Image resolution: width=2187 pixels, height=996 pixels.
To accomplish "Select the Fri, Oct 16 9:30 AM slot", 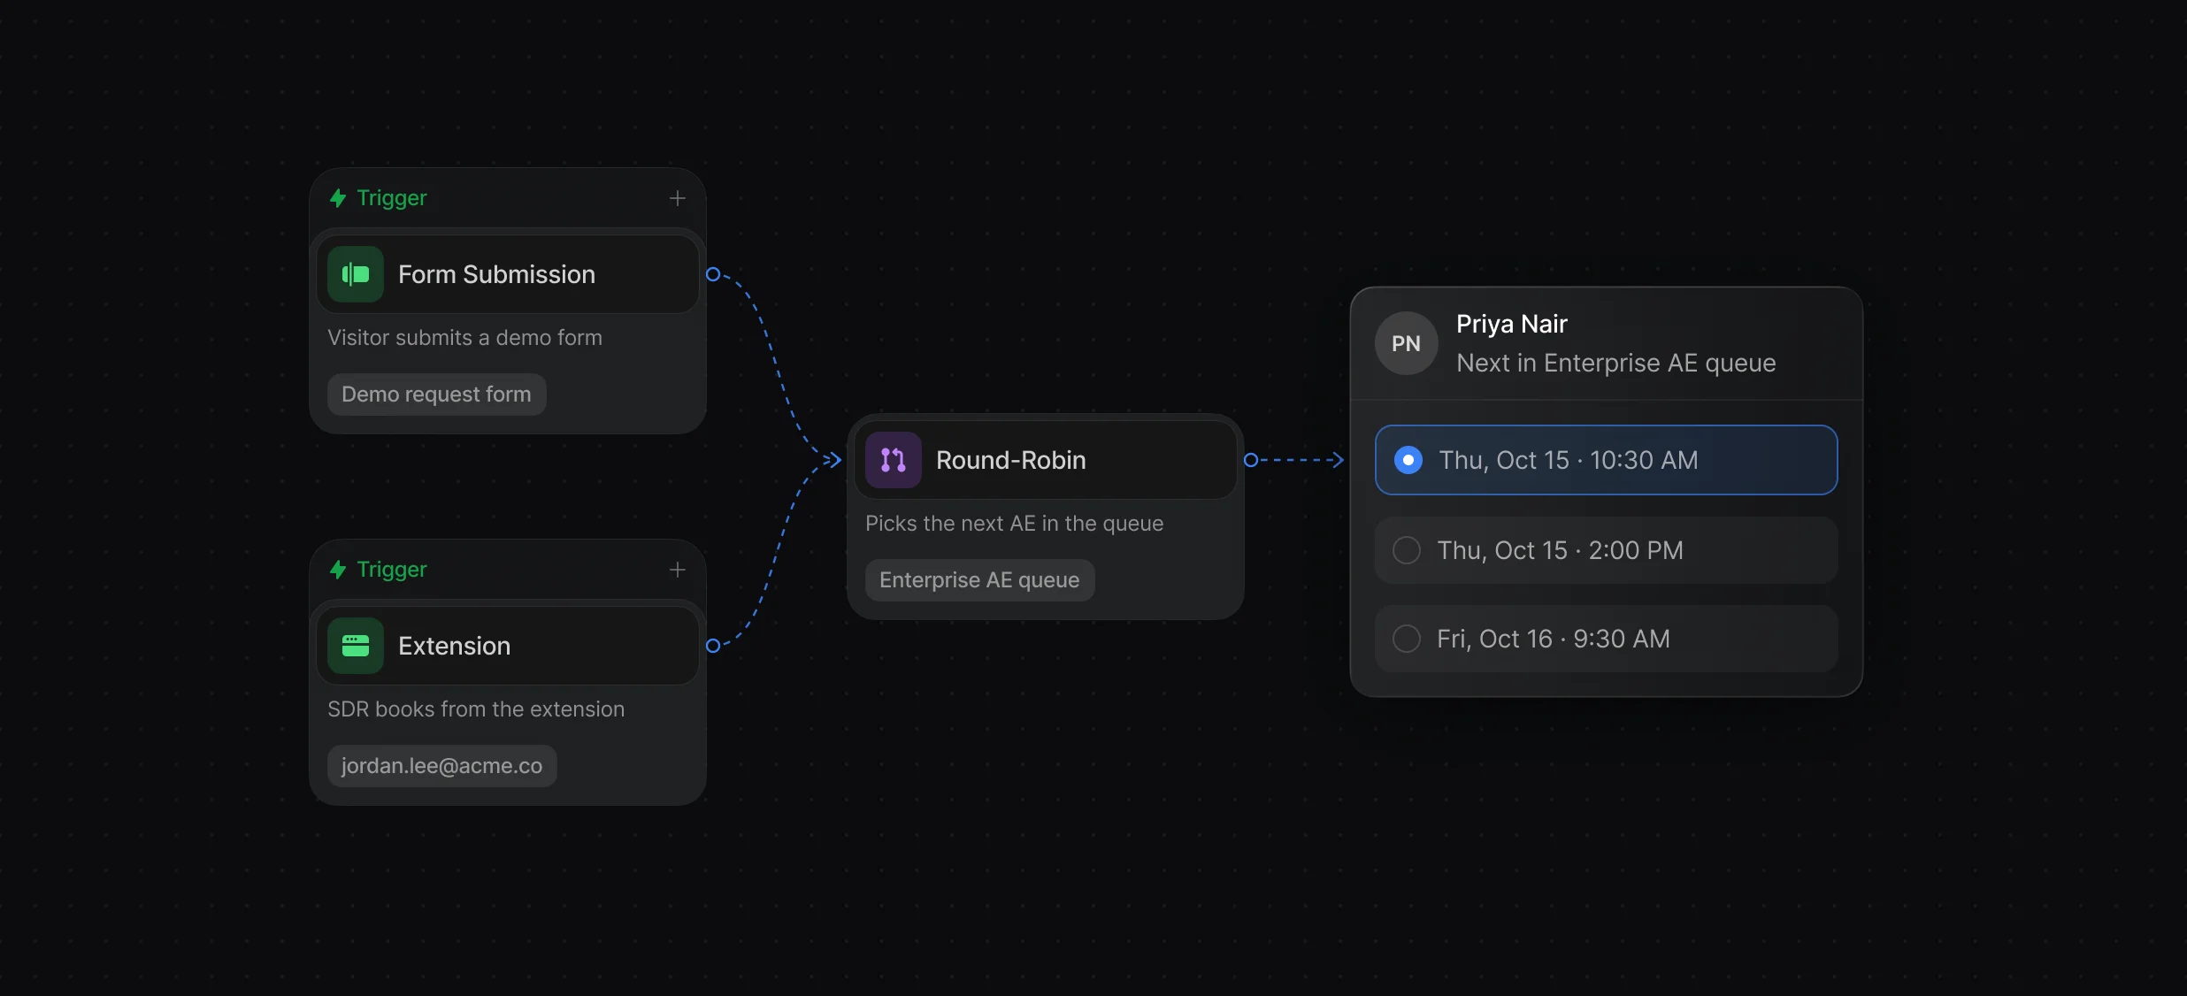I will [x=1607, y=639].
